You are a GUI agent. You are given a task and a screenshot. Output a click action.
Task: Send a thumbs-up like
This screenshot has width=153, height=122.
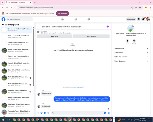click(109, 113)
